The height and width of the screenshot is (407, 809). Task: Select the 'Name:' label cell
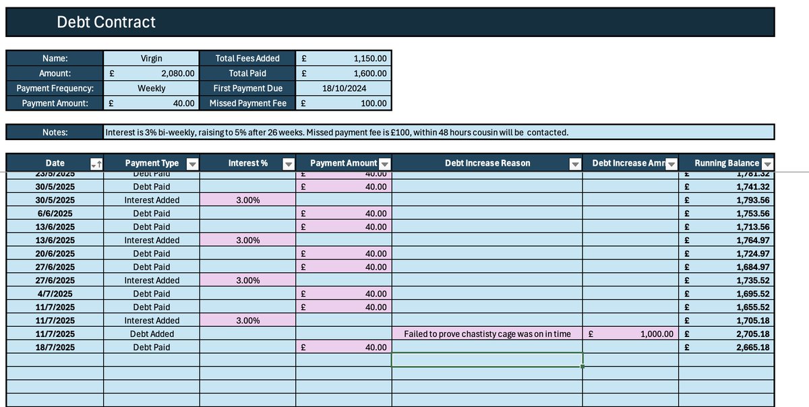coord(55,59)
